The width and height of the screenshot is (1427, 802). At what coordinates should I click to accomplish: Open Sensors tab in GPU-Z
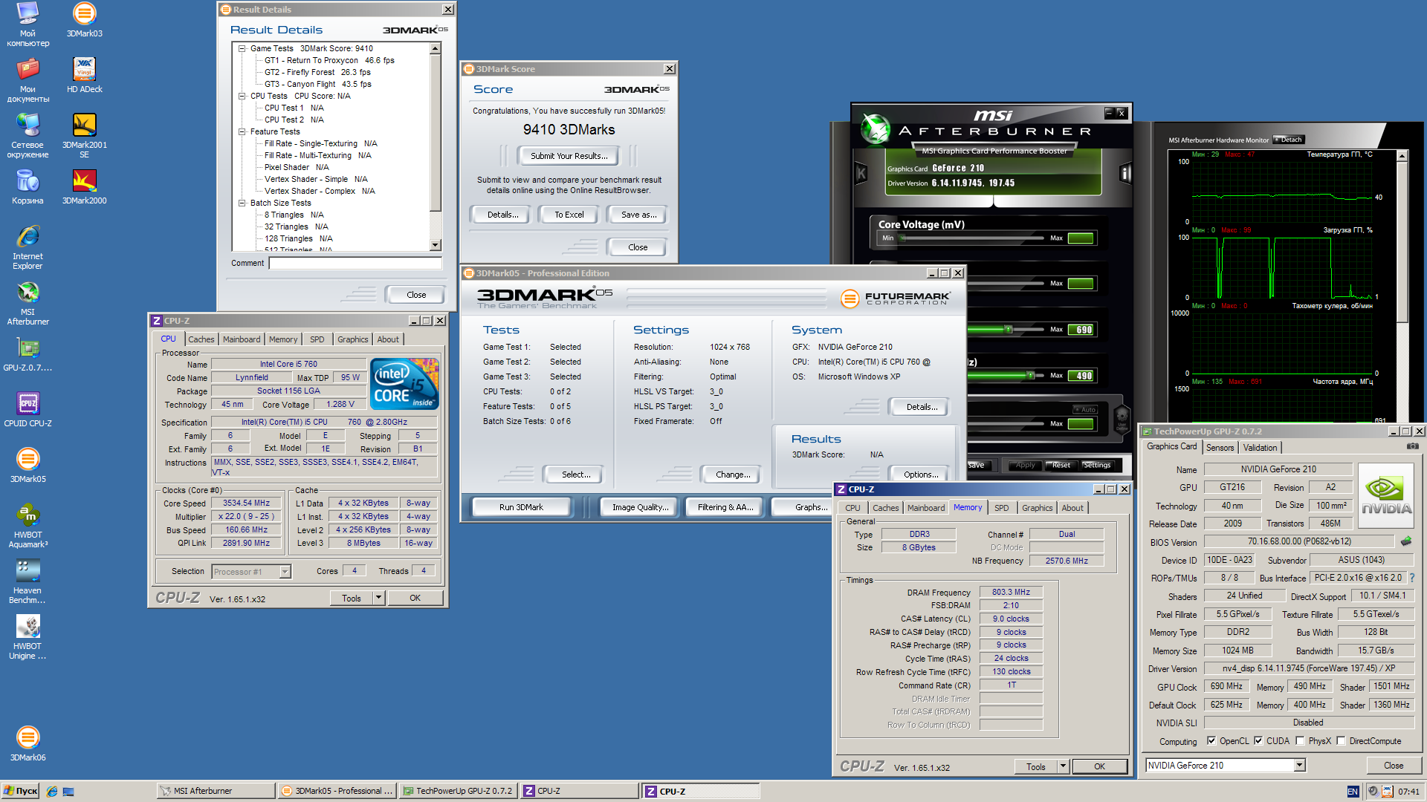[1220, 448]
